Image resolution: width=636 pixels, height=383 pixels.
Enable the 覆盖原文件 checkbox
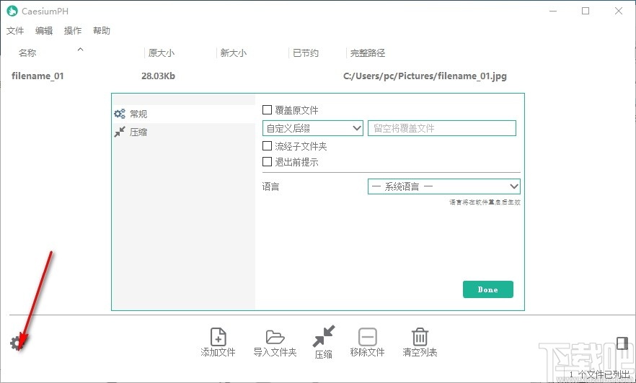tap(267, 109)
